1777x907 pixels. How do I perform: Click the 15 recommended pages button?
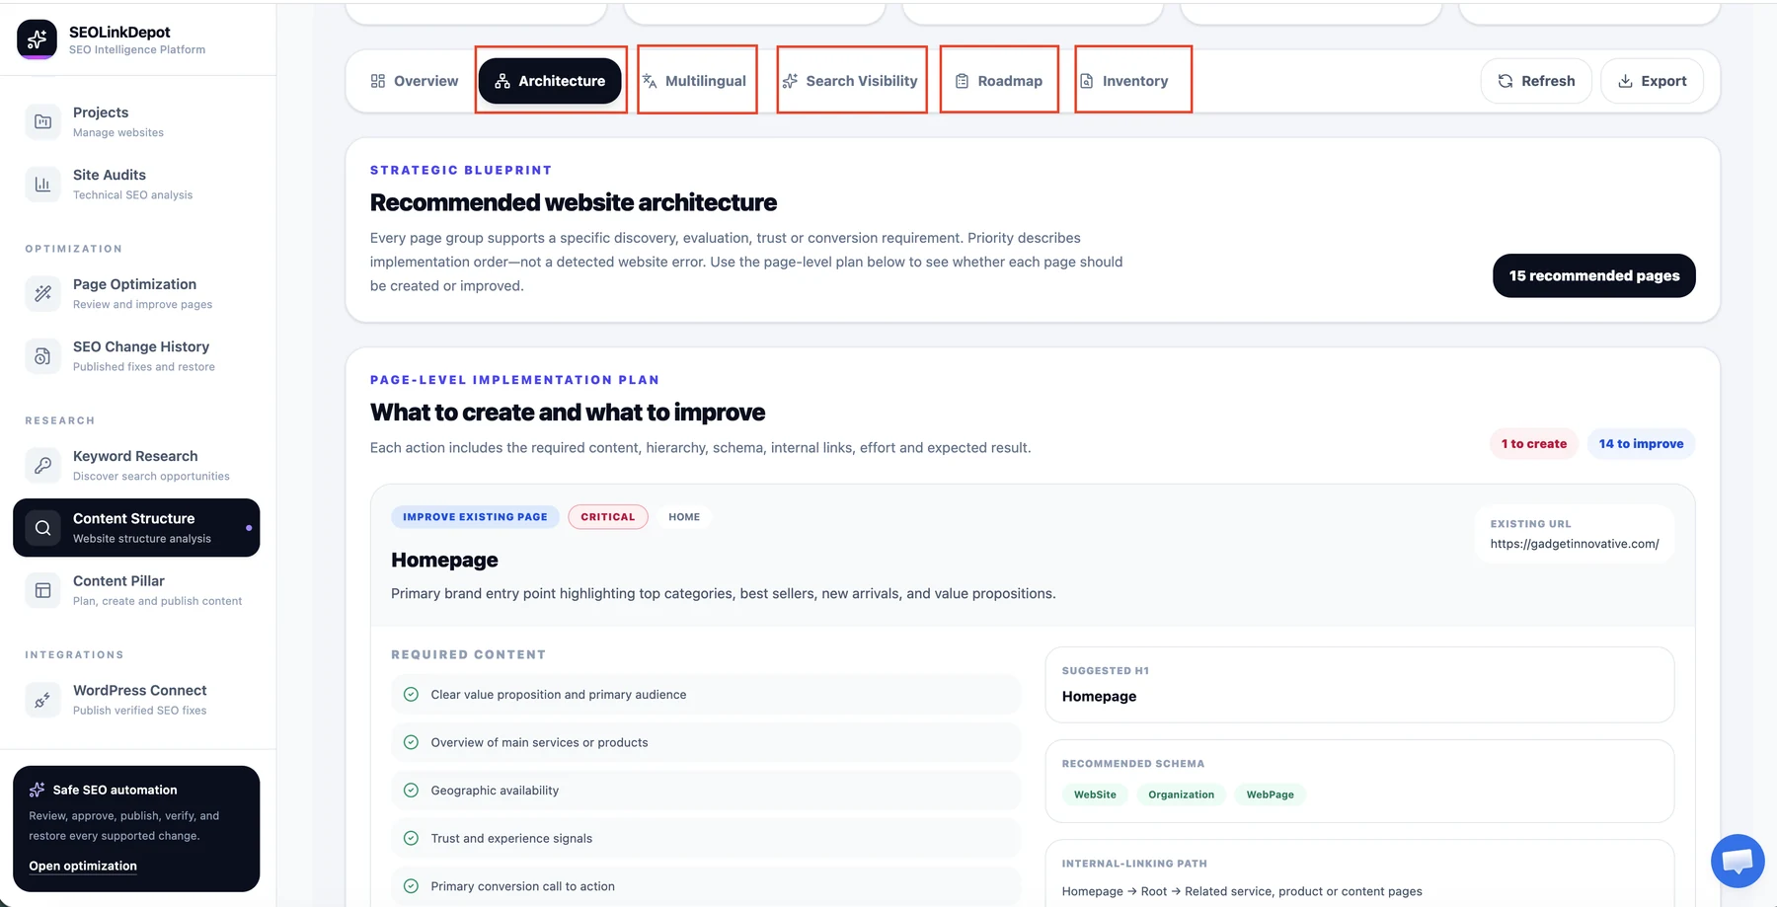point(1594,275)
